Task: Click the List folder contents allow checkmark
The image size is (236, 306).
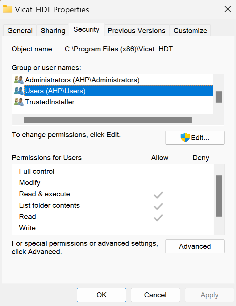Action: (158, 206)
